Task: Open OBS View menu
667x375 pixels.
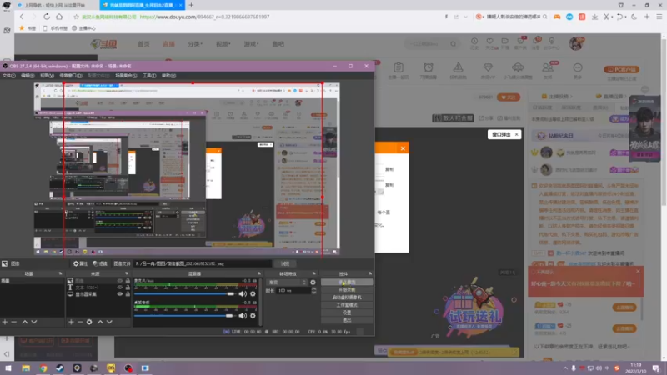Action: (47, 76)
